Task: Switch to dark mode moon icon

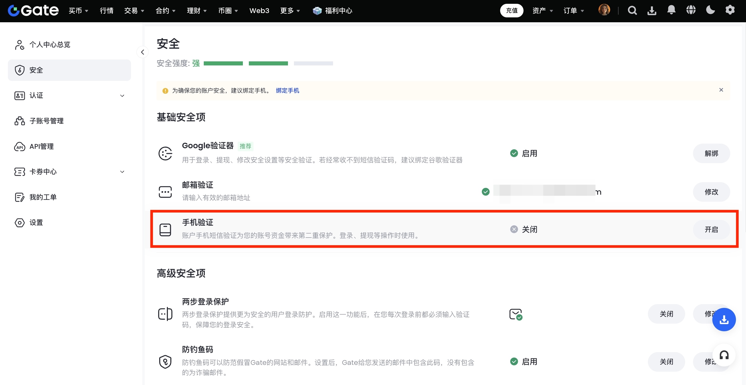Action: 710,10
